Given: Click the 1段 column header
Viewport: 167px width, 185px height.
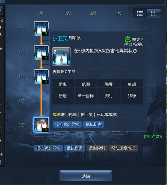Looking at the screenshot, I should tap(41, 14).
